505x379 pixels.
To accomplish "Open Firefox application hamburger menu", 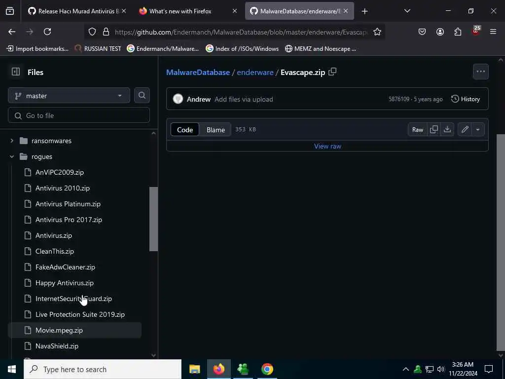I will (493, 32).
